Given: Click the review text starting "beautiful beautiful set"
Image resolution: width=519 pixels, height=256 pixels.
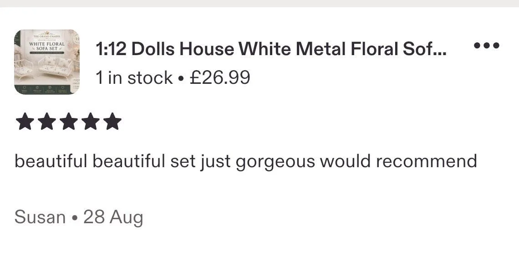Looking at the screenshot, I should pos(245,162).
